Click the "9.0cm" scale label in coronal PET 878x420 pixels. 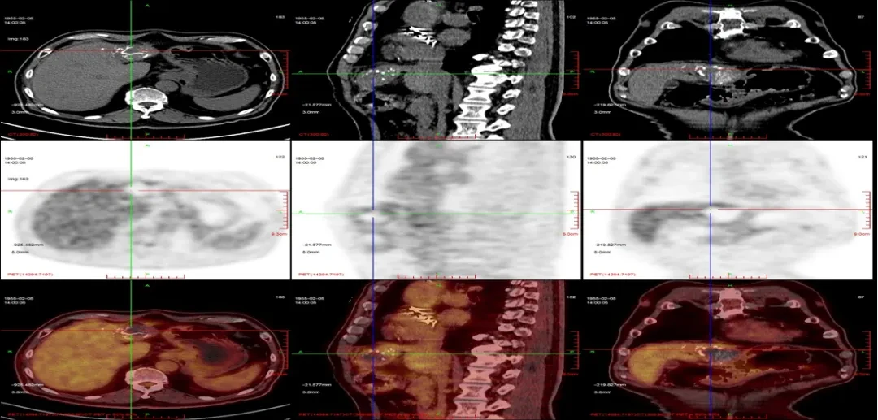(863, 234)
